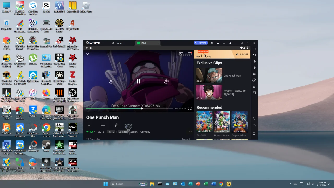
Task: Collapse the LDPlayer sidebar with double chevron
Action: click(x=254, y=43)
